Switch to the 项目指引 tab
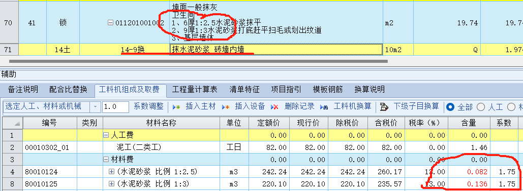This screenshot has width=523, height=191. click(x=286, y=90)
